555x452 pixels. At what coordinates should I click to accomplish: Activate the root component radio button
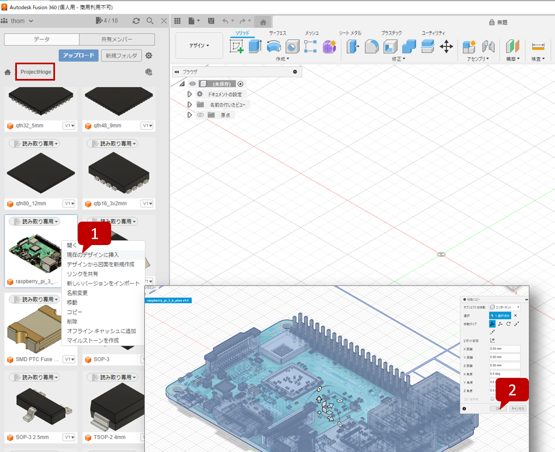[241, 84]
